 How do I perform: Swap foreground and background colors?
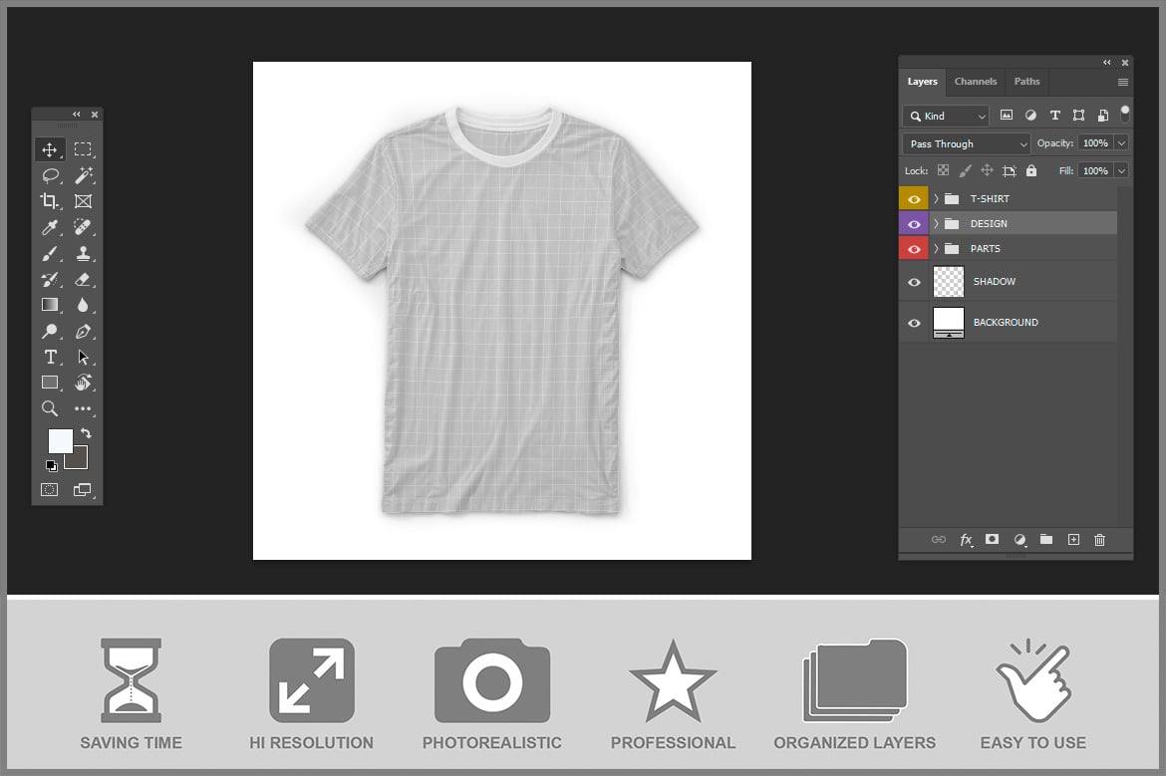pos(86,433)
